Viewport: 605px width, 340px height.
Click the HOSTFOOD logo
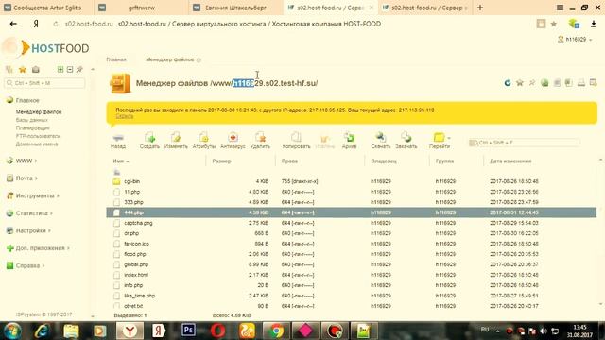[x=45, y=48]
